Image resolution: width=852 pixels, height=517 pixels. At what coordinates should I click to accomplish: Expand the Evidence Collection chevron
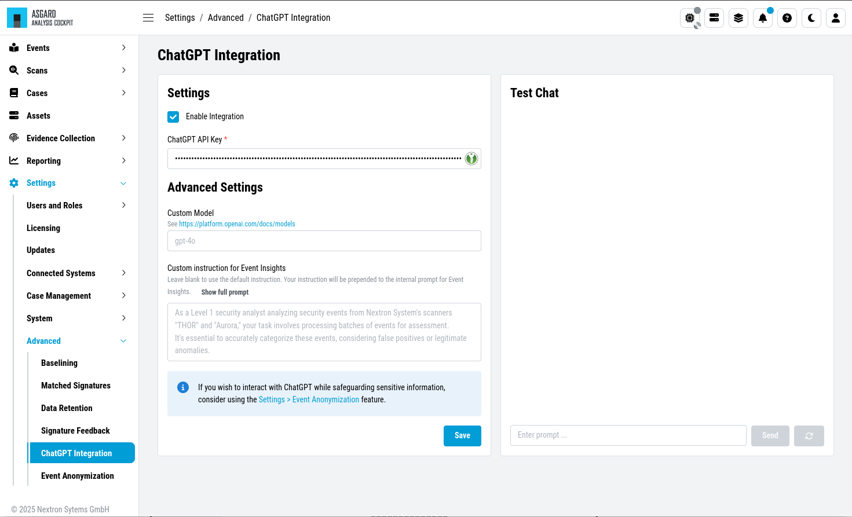[124, 138]
